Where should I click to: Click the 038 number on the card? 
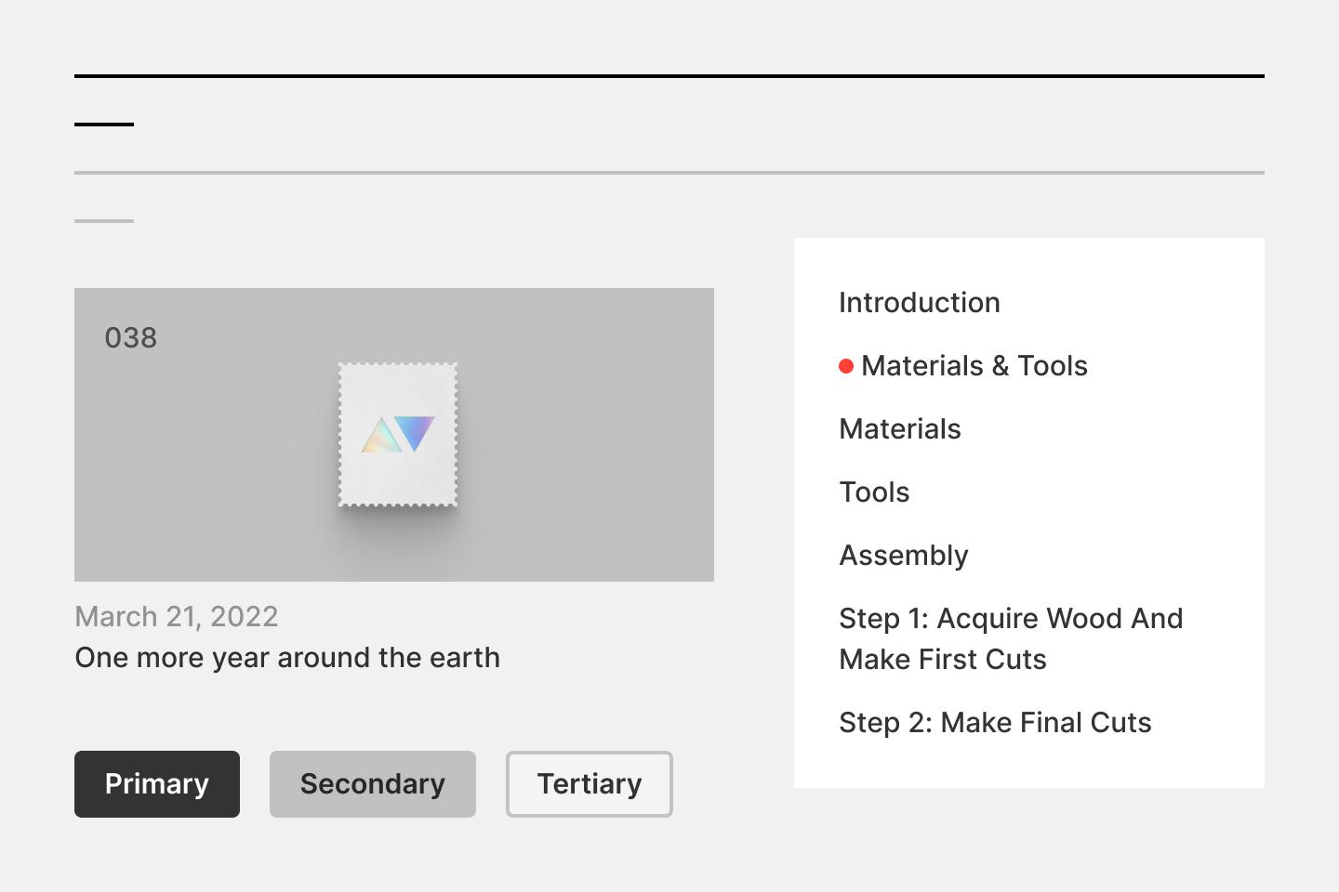131,338
